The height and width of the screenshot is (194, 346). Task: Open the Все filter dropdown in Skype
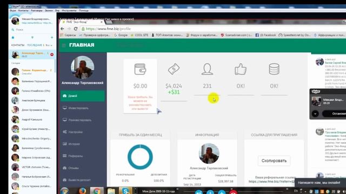tap(49, 45)
